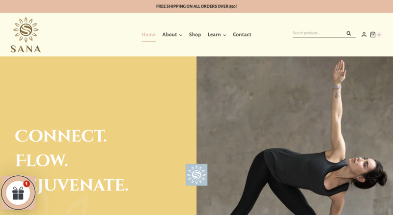
Task: Click the CONNECT. headline text
Action: pos(60,136)
